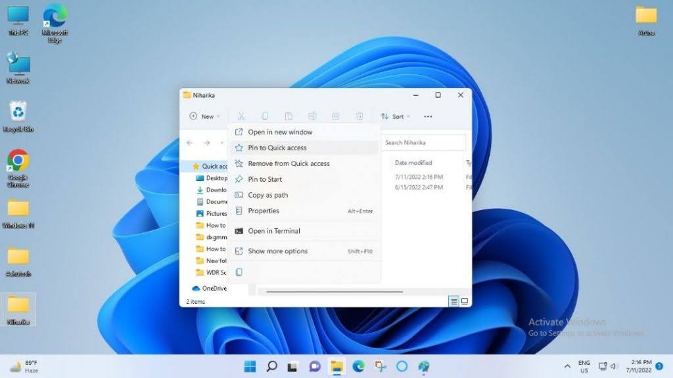Screen dimensions: 673x378
Task: Click the Cut icon in Explorer toolbar
Action: click(241, 116)
